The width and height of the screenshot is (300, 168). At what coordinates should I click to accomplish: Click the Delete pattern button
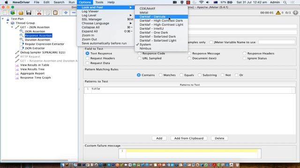tap(219, 138)
